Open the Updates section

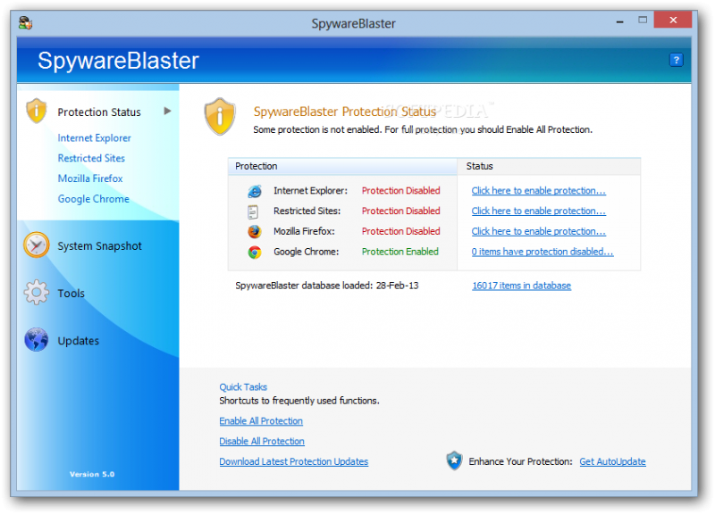[78, 341]
